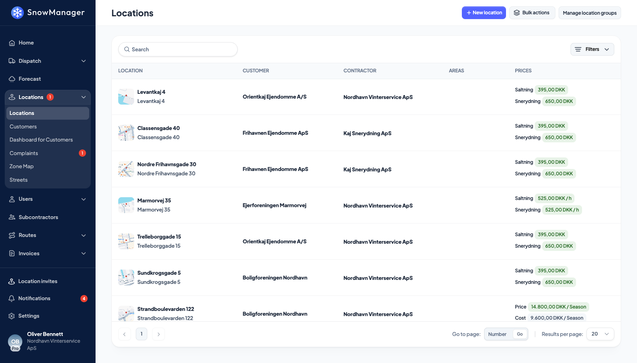Image resolution: width=637 pixels, height=363 pixels.
Task: Click the Location invites icon
Action: click(12, 281)
